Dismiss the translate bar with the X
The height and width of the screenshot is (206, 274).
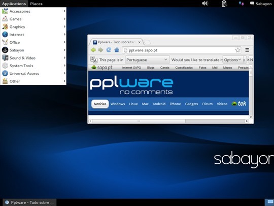point(248,60)
